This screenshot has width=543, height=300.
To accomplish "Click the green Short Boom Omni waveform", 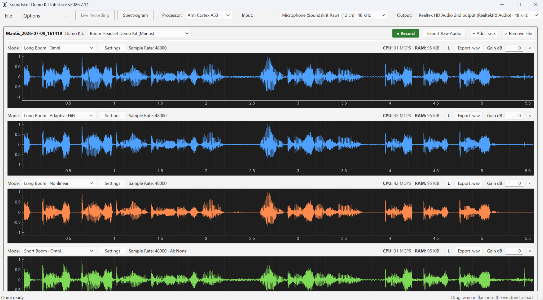I will 270,274.
